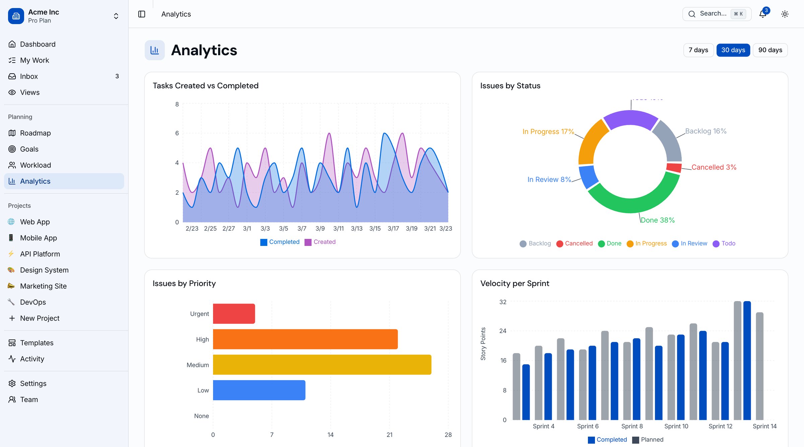
Task: Click the red Urgent priority bar
Action: 234,314
